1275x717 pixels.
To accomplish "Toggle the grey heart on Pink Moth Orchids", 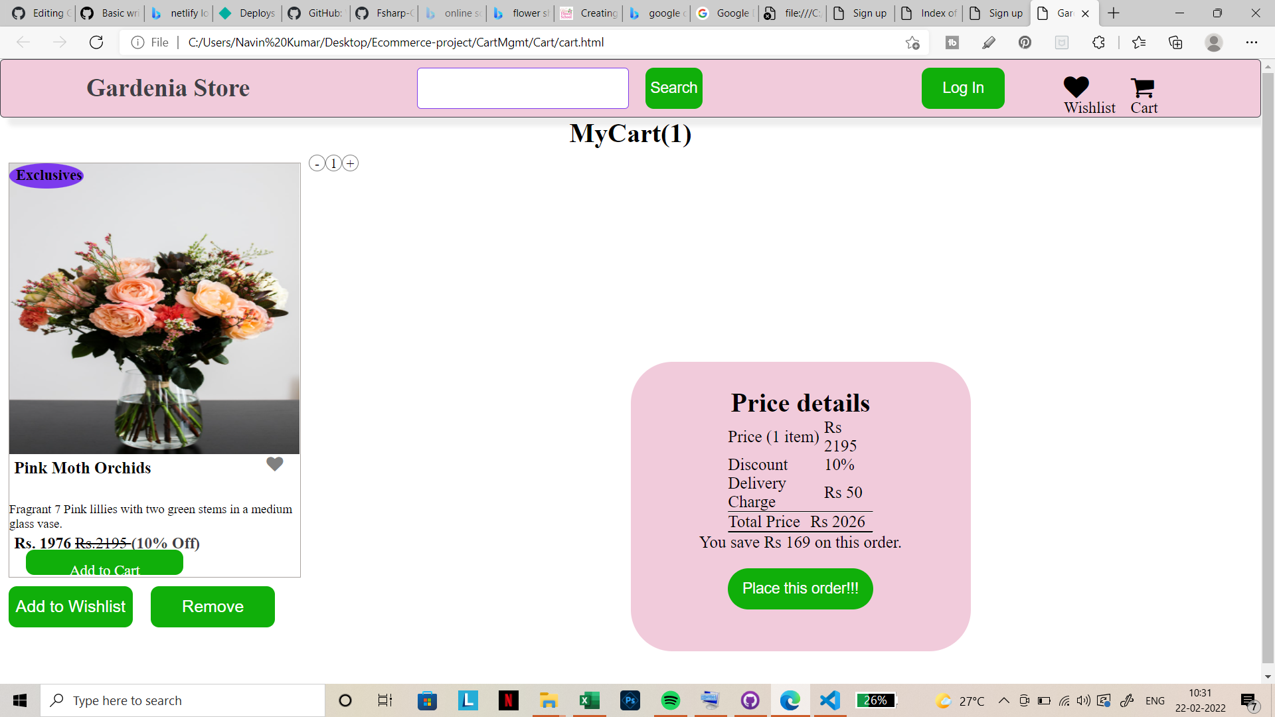I will (x=274, y=464).
